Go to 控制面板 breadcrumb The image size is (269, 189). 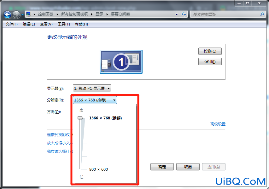[x=46, y=14]
